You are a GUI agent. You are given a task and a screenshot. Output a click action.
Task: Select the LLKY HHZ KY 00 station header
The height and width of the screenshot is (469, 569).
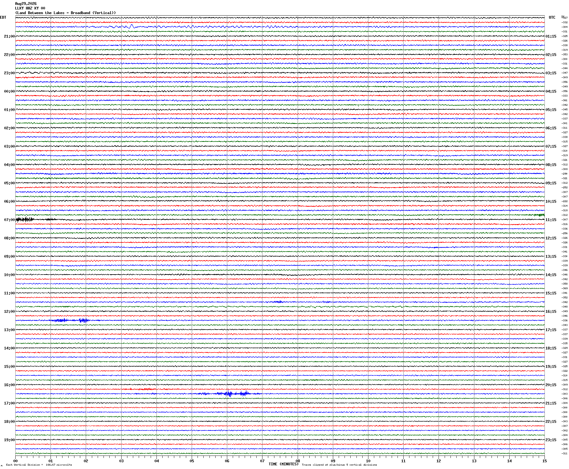(30, 8)
